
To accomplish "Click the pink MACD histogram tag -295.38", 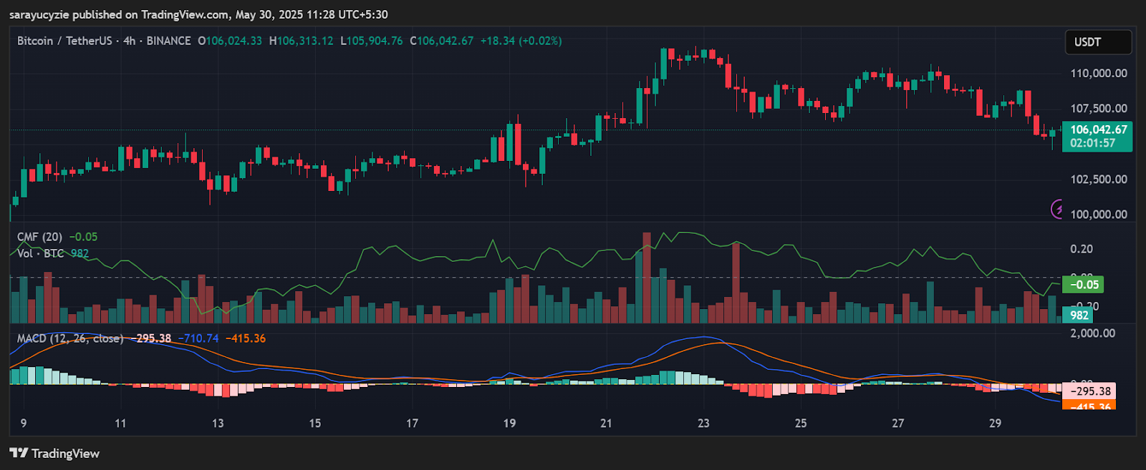I will pos(1089,391).
